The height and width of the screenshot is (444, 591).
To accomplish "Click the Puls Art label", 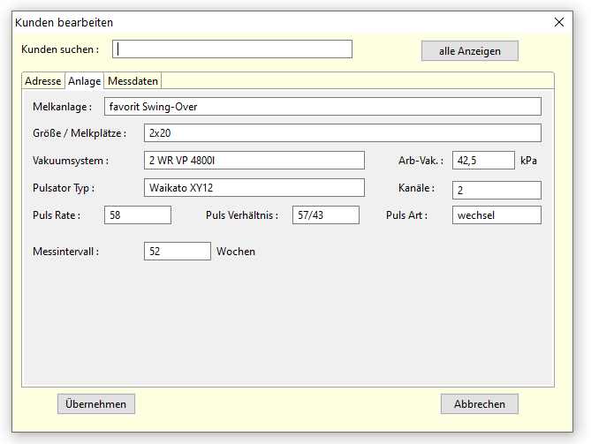I will tap(406, 215).
